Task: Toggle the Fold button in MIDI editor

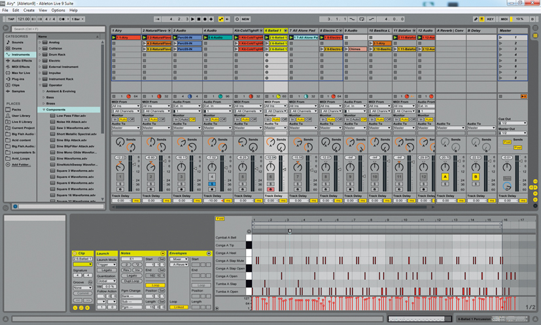Action: click(x=220, y=218)
